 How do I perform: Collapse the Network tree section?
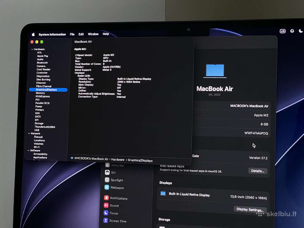[29, 134]
